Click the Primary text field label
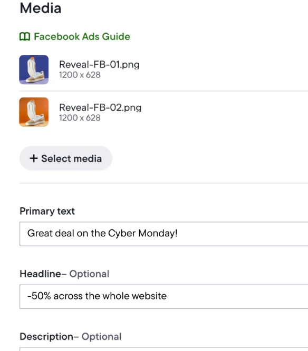Image resolution: width=308 pixels, height=351 pixels. coord(47,211)
